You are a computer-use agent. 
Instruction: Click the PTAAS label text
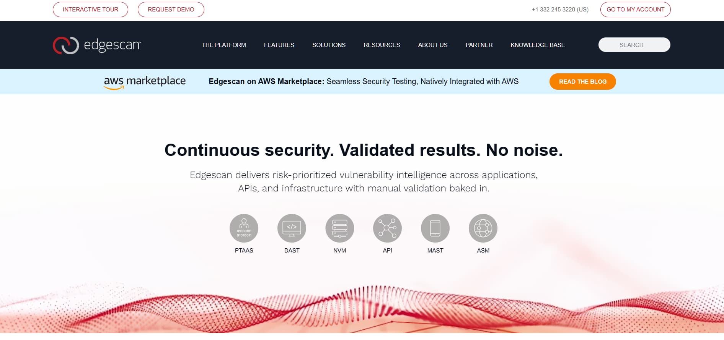point(244,251)
